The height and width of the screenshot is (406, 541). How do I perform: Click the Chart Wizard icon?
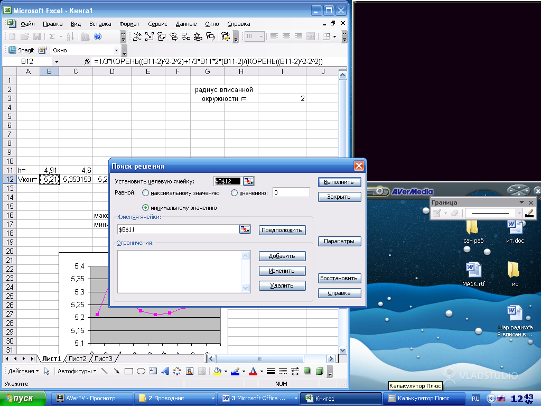(x=86, y=36)
